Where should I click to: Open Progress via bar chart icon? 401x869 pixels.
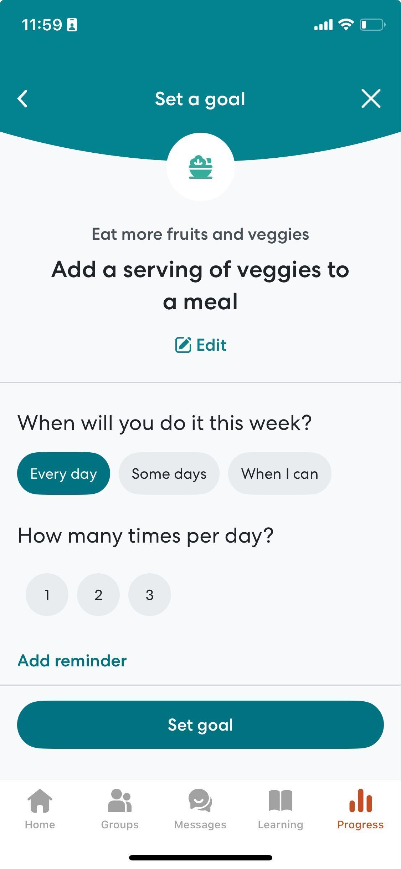[360, 801]
